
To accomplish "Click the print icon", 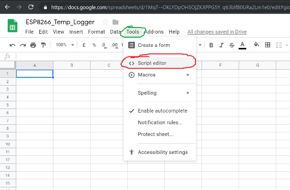I will [x=33, y=45].
